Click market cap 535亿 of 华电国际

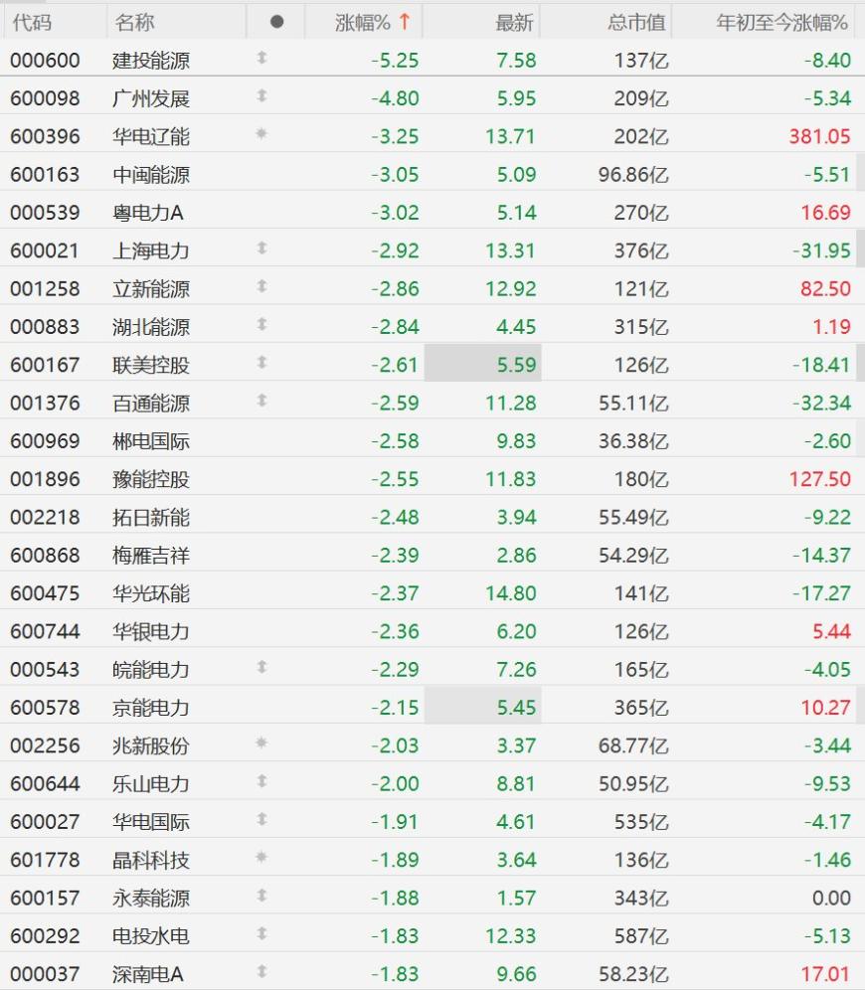coord(641,821)
